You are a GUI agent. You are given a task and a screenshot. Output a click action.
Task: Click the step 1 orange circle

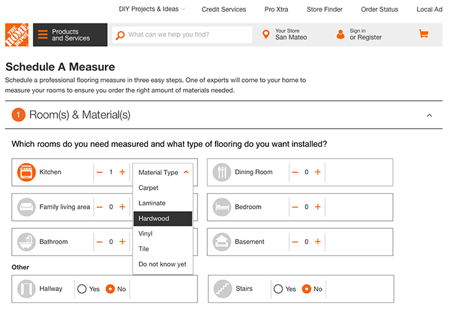pos(18,114)
